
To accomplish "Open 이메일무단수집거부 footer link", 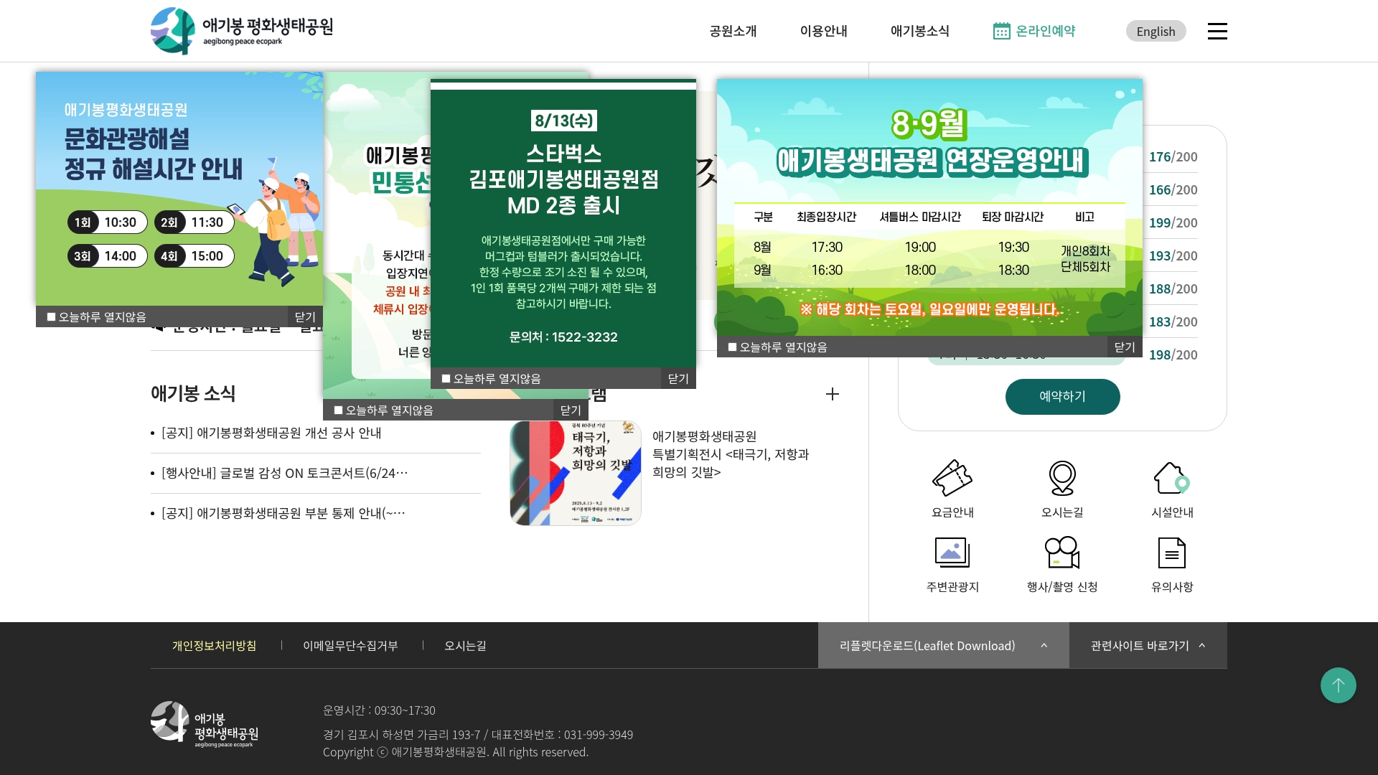I will [x=350, y=645].
